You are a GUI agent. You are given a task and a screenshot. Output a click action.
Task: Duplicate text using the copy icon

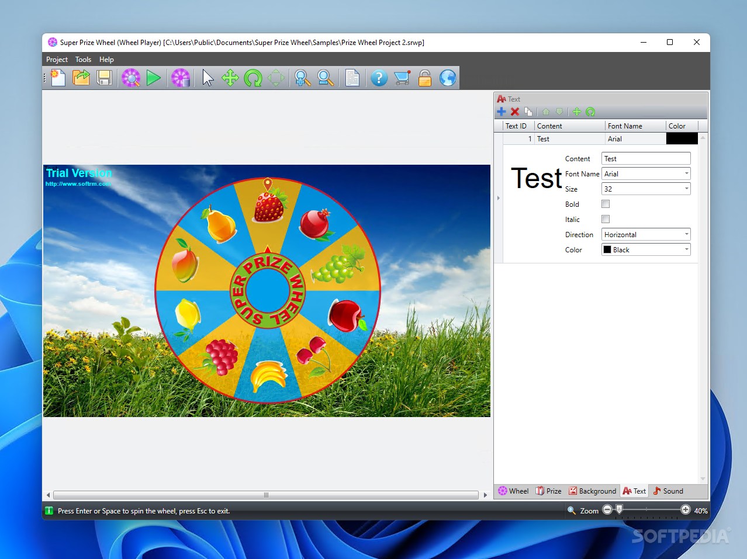coord(528,112)
